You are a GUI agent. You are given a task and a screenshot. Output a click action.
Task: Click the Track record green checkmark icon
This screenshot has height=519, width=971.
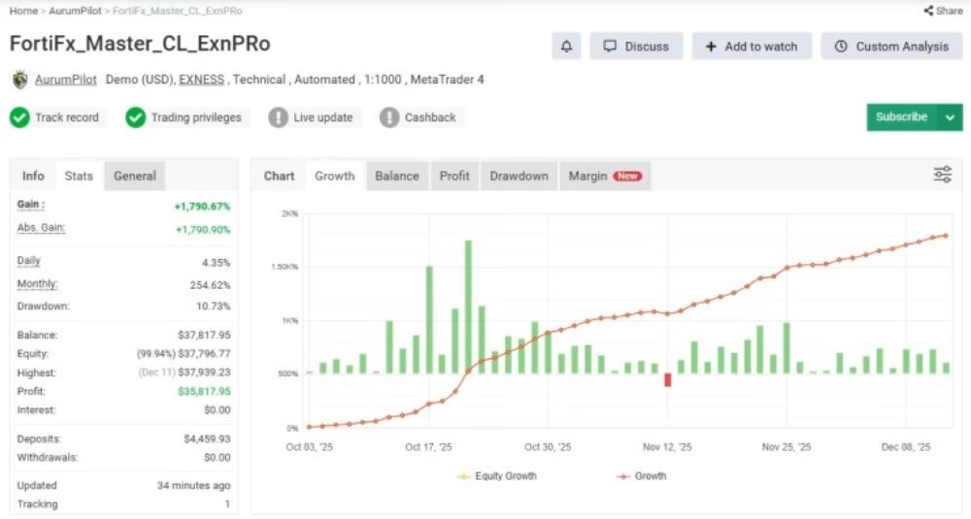click(19, 117)
